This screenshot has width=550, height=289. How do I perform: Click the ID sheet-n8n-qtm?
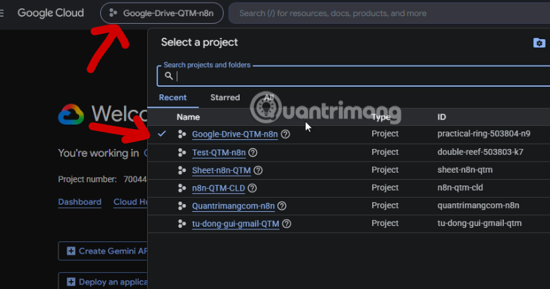(x=465, y=170)
